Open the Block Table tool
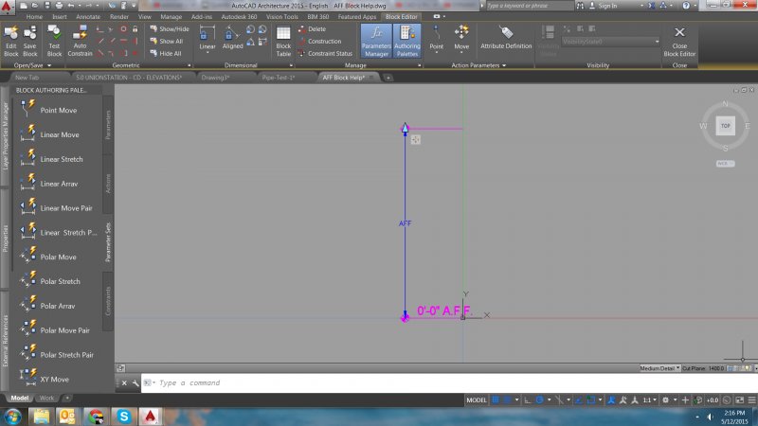This screenshot has width=758, height=426. click(x=283, y=38)
